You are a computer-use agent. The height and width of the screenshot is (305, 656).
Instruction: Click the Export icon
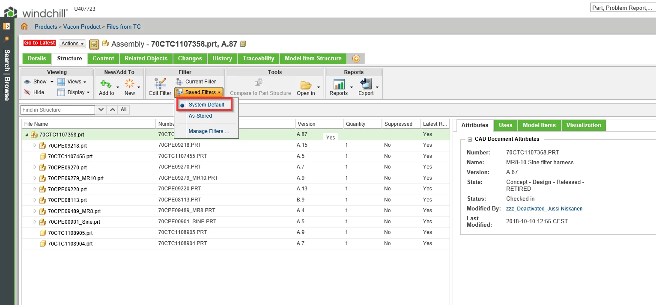(x=366, y=84)
